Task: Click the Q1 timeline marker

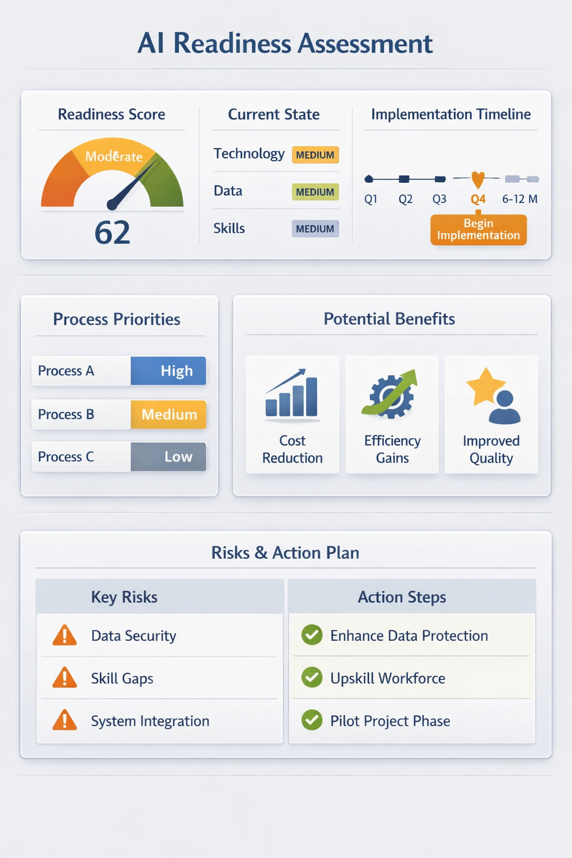Action: (369, 179)
